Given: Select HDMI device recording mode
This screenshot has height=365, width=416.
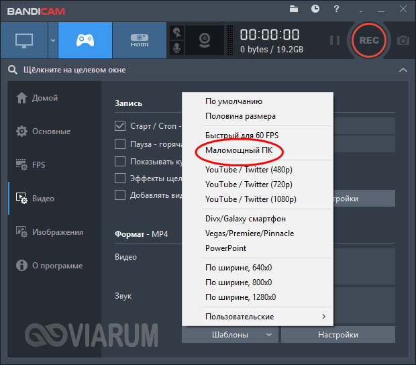Looking at the screenshot, I should 140,40.
